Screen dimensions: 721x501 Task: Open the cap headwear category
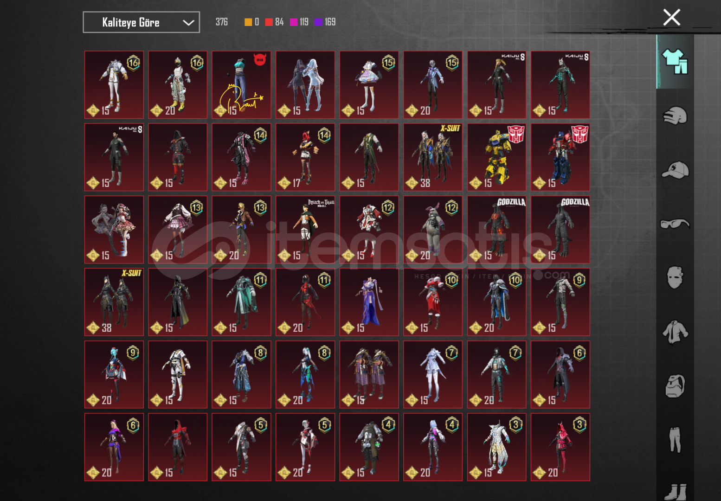click(675, 170)
